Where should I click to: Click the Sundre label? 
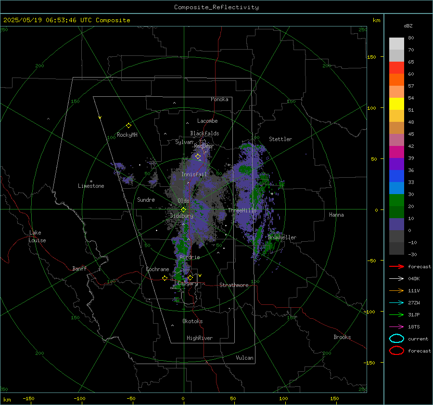[146, 200]
